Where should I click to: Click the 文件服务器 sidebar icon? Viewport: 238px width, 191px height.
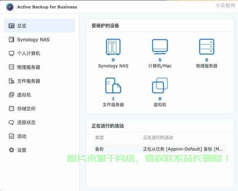11,81
